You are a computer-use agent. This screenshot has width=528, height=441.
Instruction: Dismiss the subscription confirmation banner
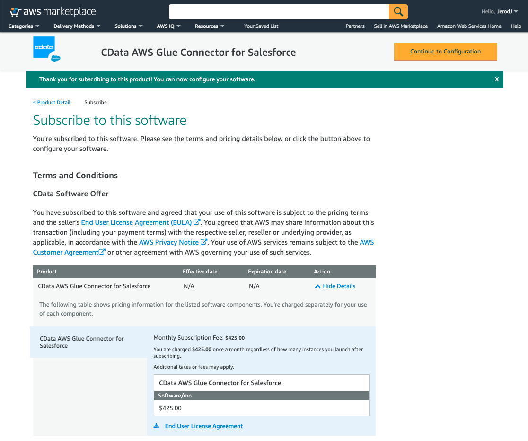point(497,79)
